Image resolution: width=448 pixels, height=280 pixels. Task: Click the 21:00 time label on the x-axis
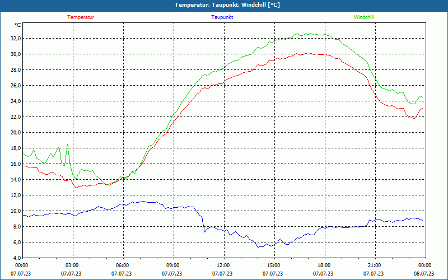click(375, 265)
